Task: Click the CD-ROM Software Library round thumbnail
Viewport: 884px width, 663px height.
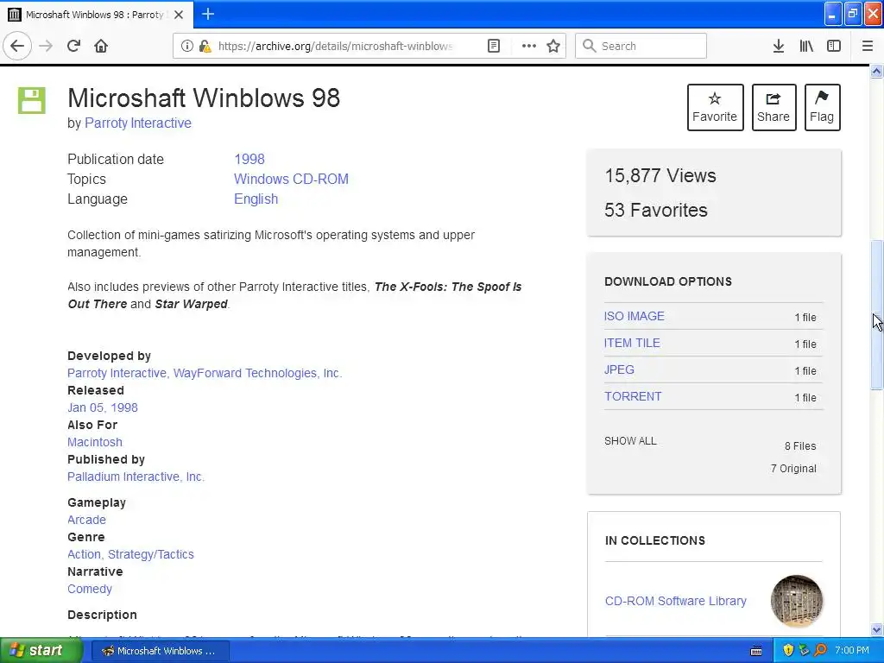Action: [797, 601]
